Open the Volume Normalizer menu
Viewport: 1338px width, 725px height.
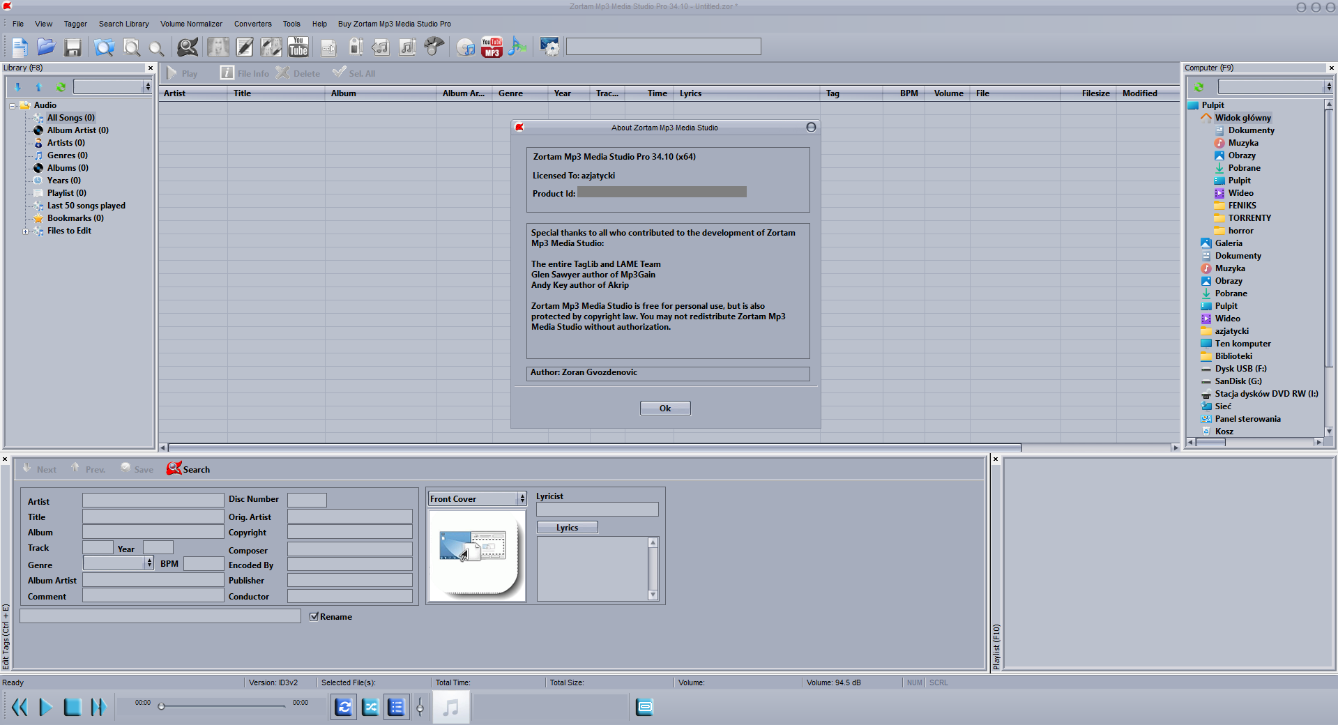pyautogui.click(x=191, y=24)
